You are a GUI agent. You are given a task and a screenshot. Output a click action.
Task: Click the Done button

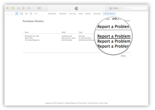[x=123, y=56]
